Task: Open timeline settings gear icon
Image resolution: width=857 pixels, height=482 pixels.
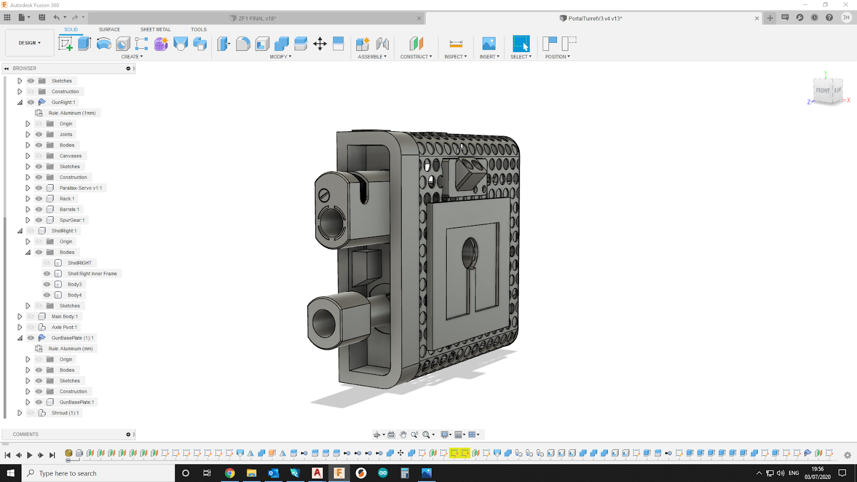Action: pos(847,455)
